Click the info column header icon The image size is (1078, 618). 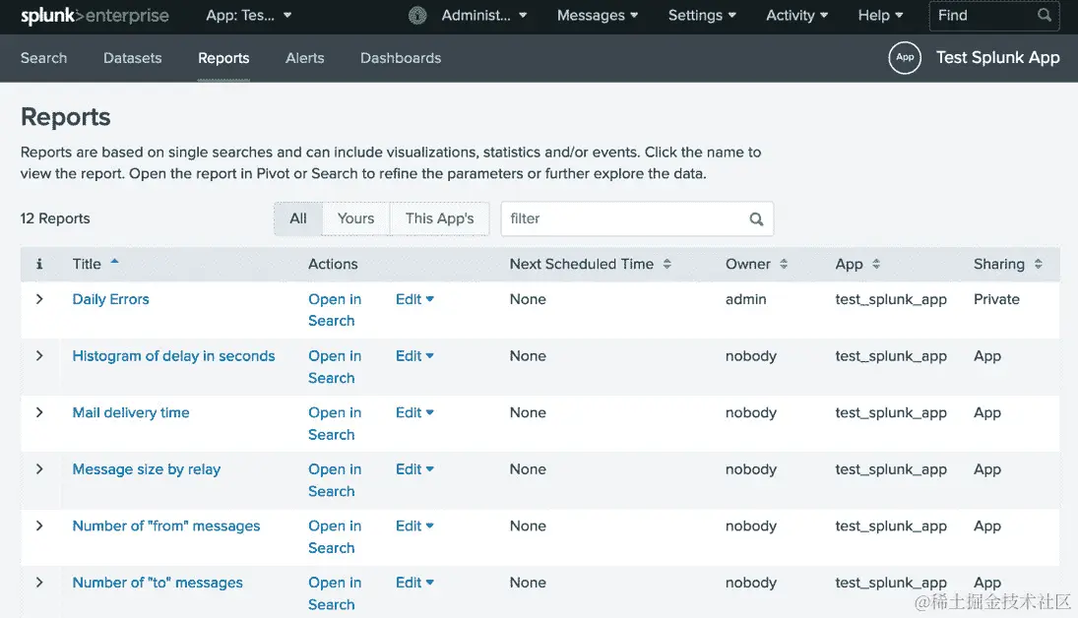39,264
